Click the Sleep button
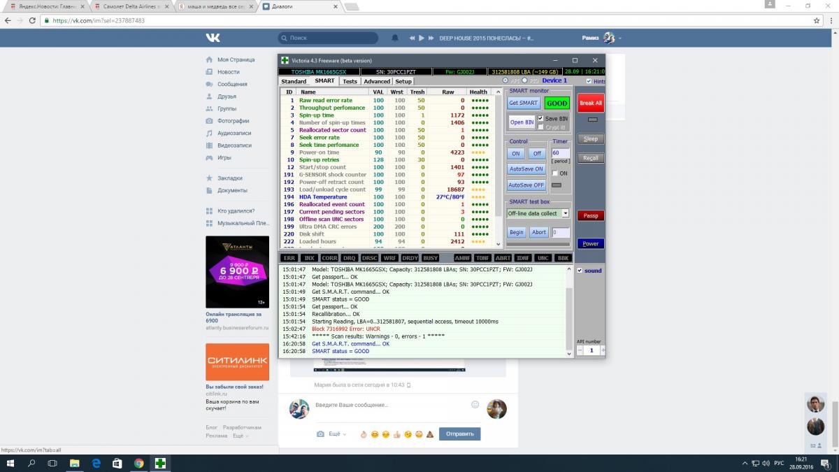 tap(591, 138)
